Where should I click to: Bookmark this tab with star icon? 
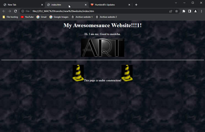coord(176,11)
